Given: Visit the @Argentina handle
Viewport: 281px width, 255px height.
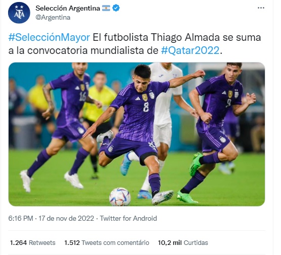Looking at the screenshot, I should tap(53, 18).
